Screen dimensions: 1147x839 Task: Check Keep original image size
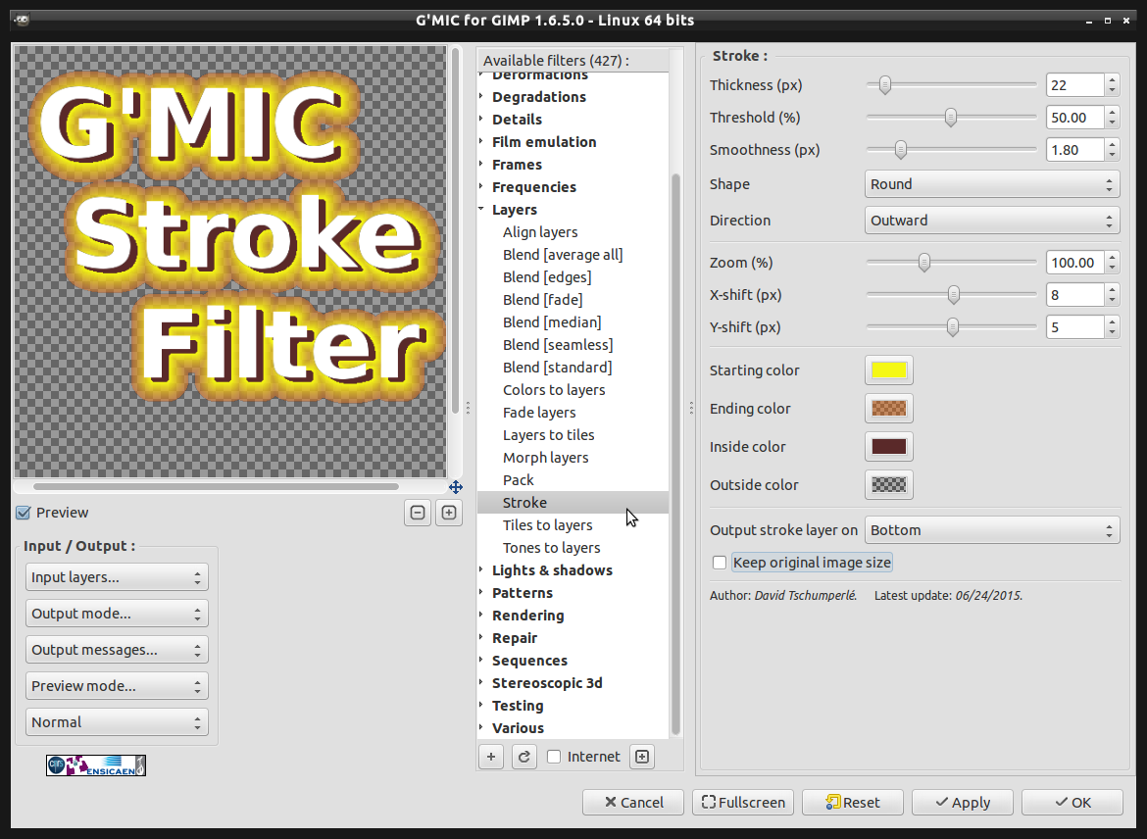coord(720,562)
